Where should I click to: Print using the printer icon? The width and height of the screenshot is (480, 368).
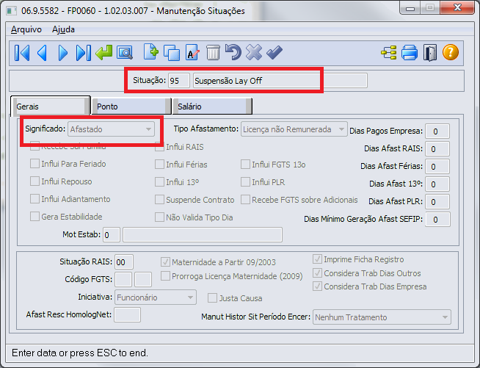[x=410, y=52]
